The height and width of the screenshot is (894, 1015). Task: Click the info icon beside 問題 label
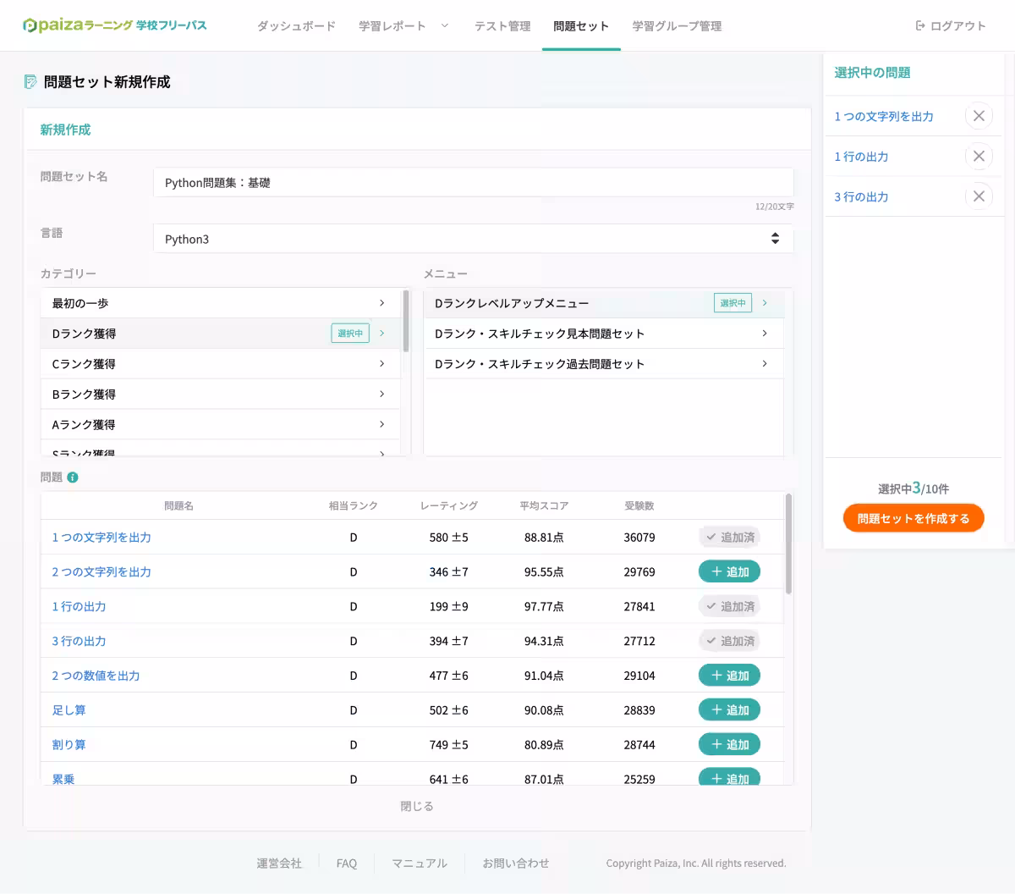(x=73, y=477)
